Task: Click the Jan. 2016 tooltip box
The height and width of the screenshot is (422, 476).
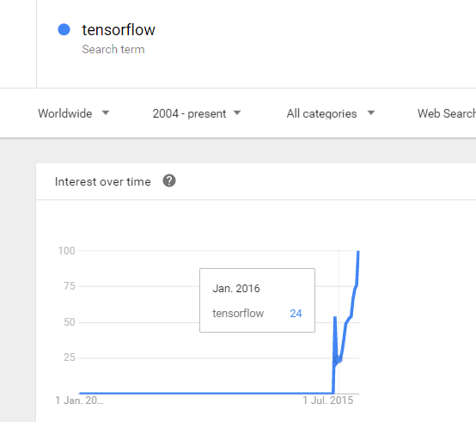Action: pos(257,300)
